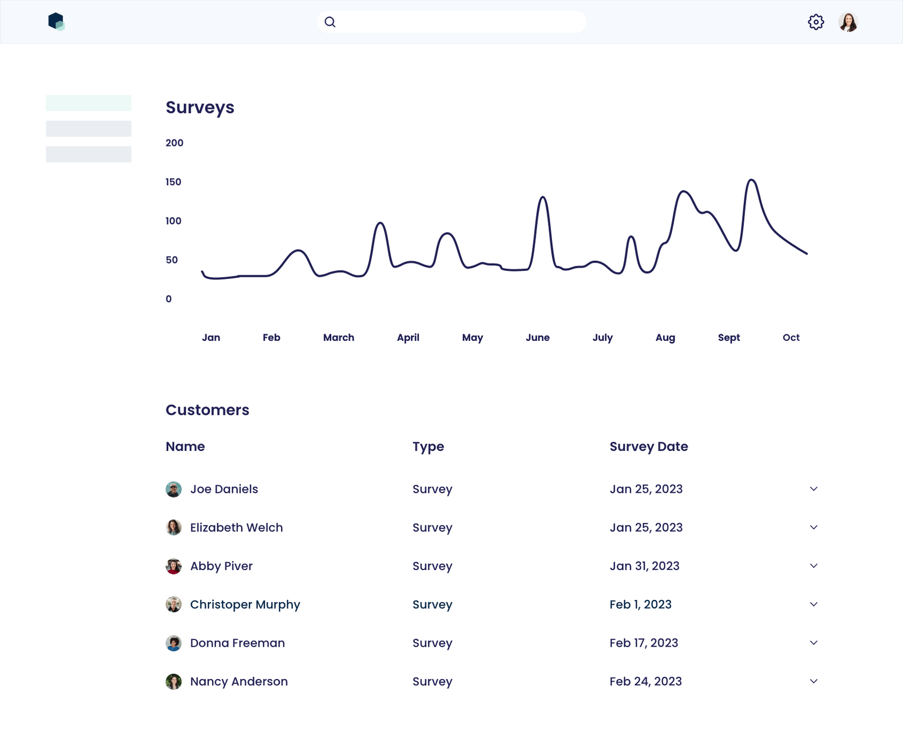903x749 pixels.
Task: Click Nancy Anderson's avatar thumbnail
Action: pyautogui.click(x=174, y=681)
